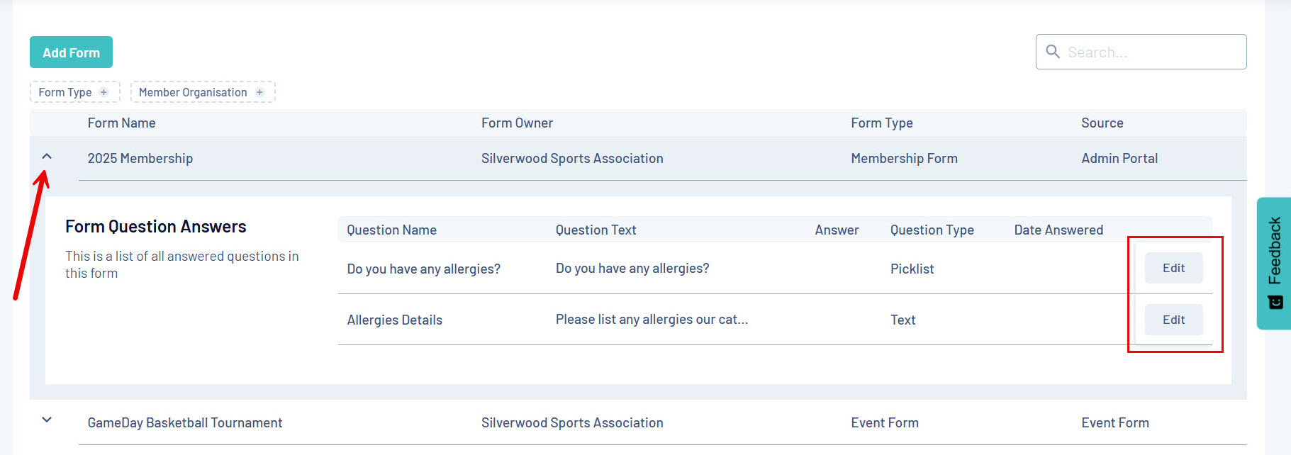Click plus icon on Member Organisation filter

[259, 92]
